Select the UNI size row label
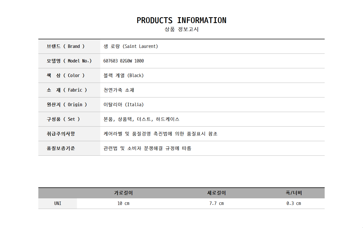363x228 pixels. (x=58, y=203)
